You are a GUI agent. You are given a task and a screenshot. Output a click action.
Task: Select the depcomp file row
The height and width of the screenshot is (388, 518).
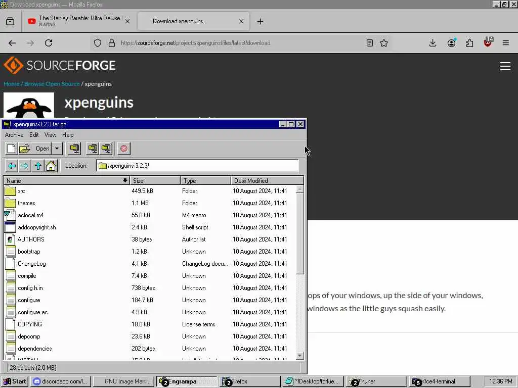[x=150, y=336]
